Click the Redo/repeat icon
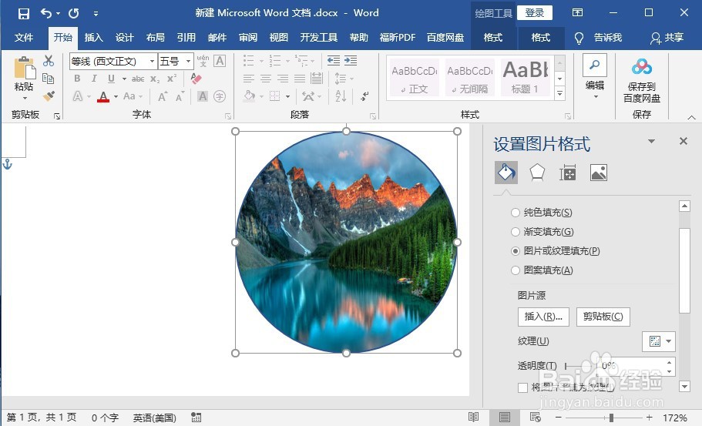The image size is (702, 426). (73, 13)
